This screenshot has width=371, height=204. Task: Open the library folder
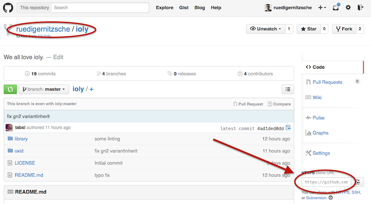click(21, 139)
